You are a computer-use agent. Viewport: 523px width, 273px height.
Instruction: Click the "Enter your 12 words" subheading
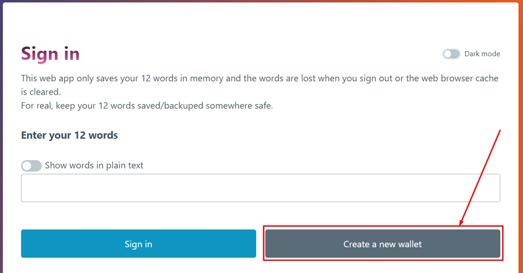tap(69, 135)
